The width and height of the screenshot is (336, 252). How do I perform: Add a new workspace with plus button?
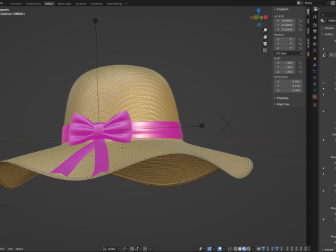(126, 3)
